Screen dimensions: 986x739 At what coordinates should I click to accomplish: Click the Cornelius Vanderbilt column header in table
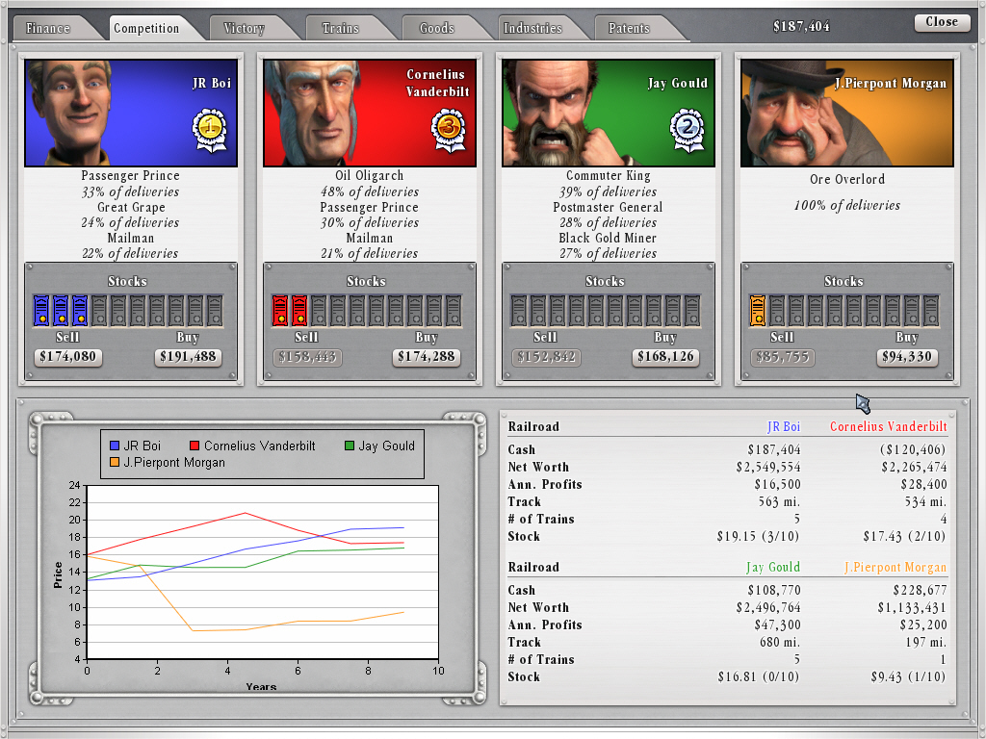(x=889, y=426)
